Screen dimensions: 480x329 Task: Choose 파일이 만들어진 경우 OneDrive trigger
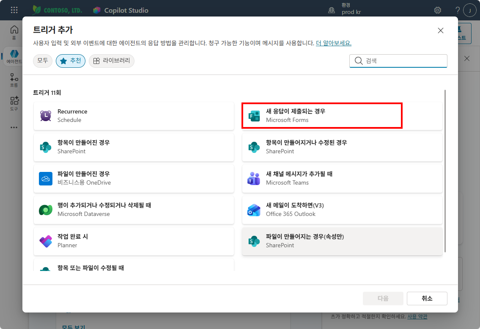(134, 178)
